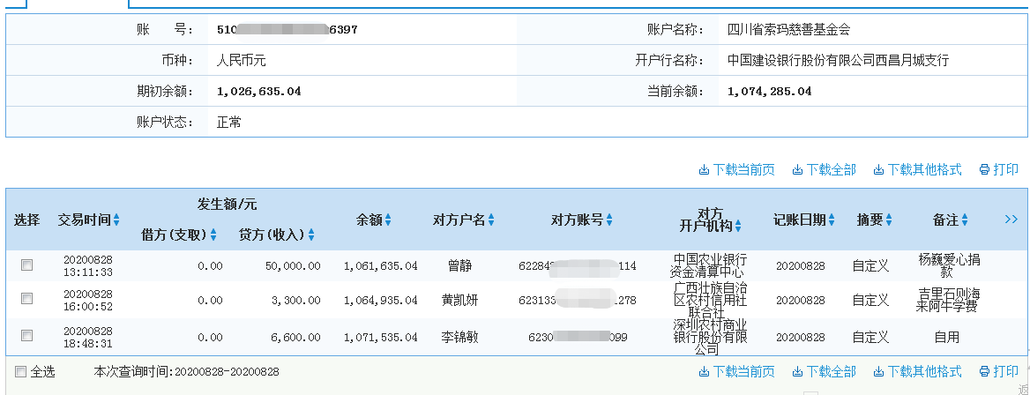The image size is (1030, 395).
Task: Click balance cell 1,071,535.04
Action: pos(380,337)
